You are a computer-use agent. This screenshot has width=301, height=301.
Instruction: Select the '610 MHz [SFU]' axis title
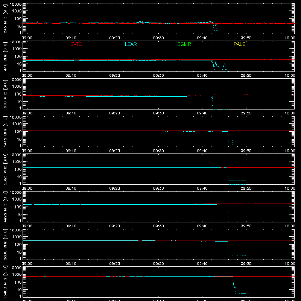click(x=5, y=94)
